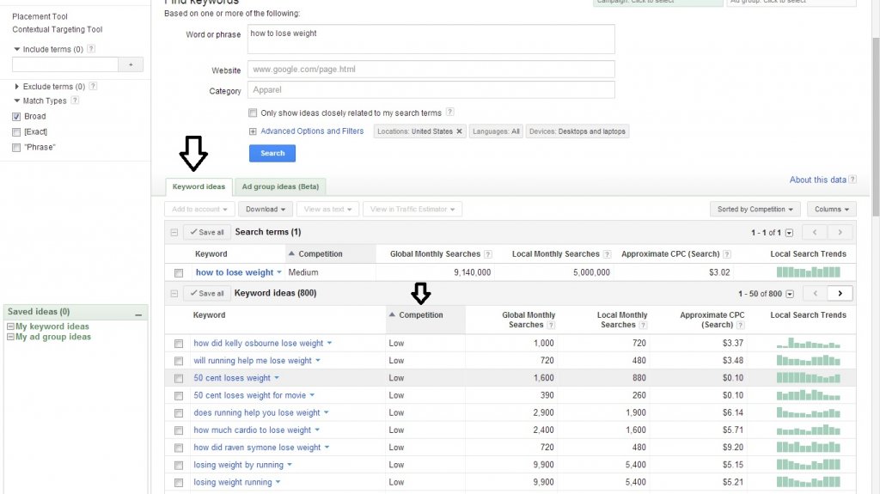The height and width of the screenshot is (494, 880).
Task: Switch to Ad group ideas (Beta) tab
Action: [280, 186]
